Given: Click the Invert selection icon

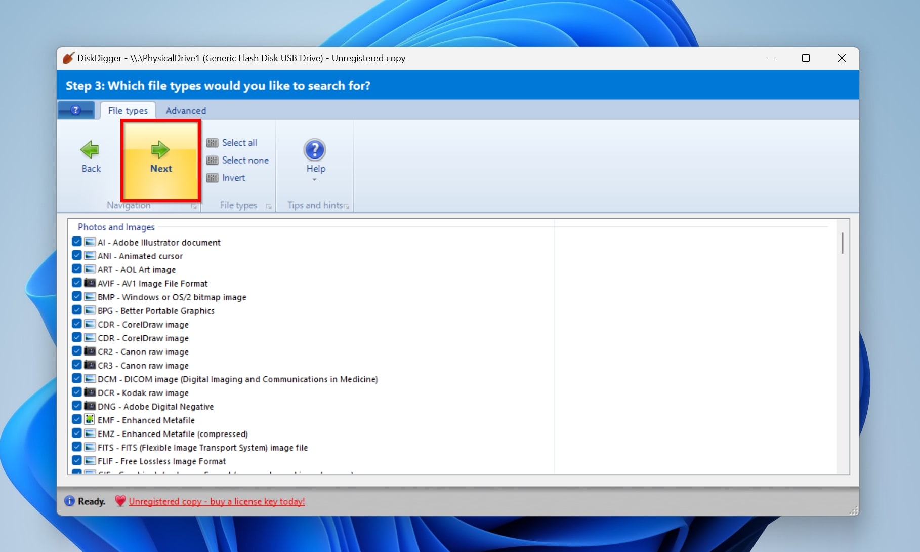Looking at the screenshot, I should point(213,178).
